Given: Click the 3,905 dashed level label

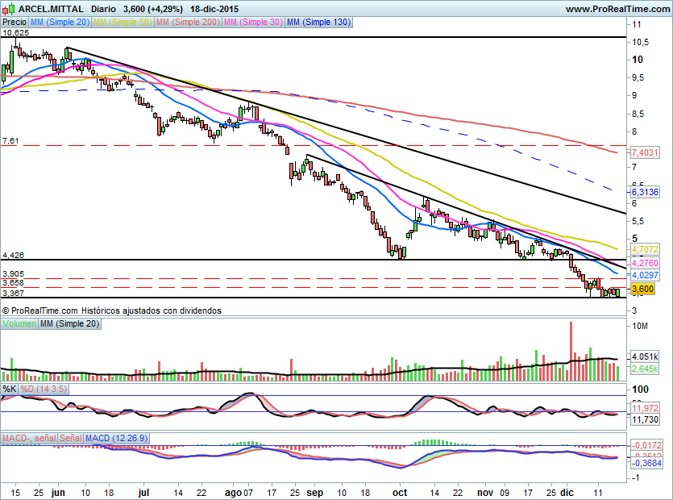Looking at the screenshot, I should (13, 273).
